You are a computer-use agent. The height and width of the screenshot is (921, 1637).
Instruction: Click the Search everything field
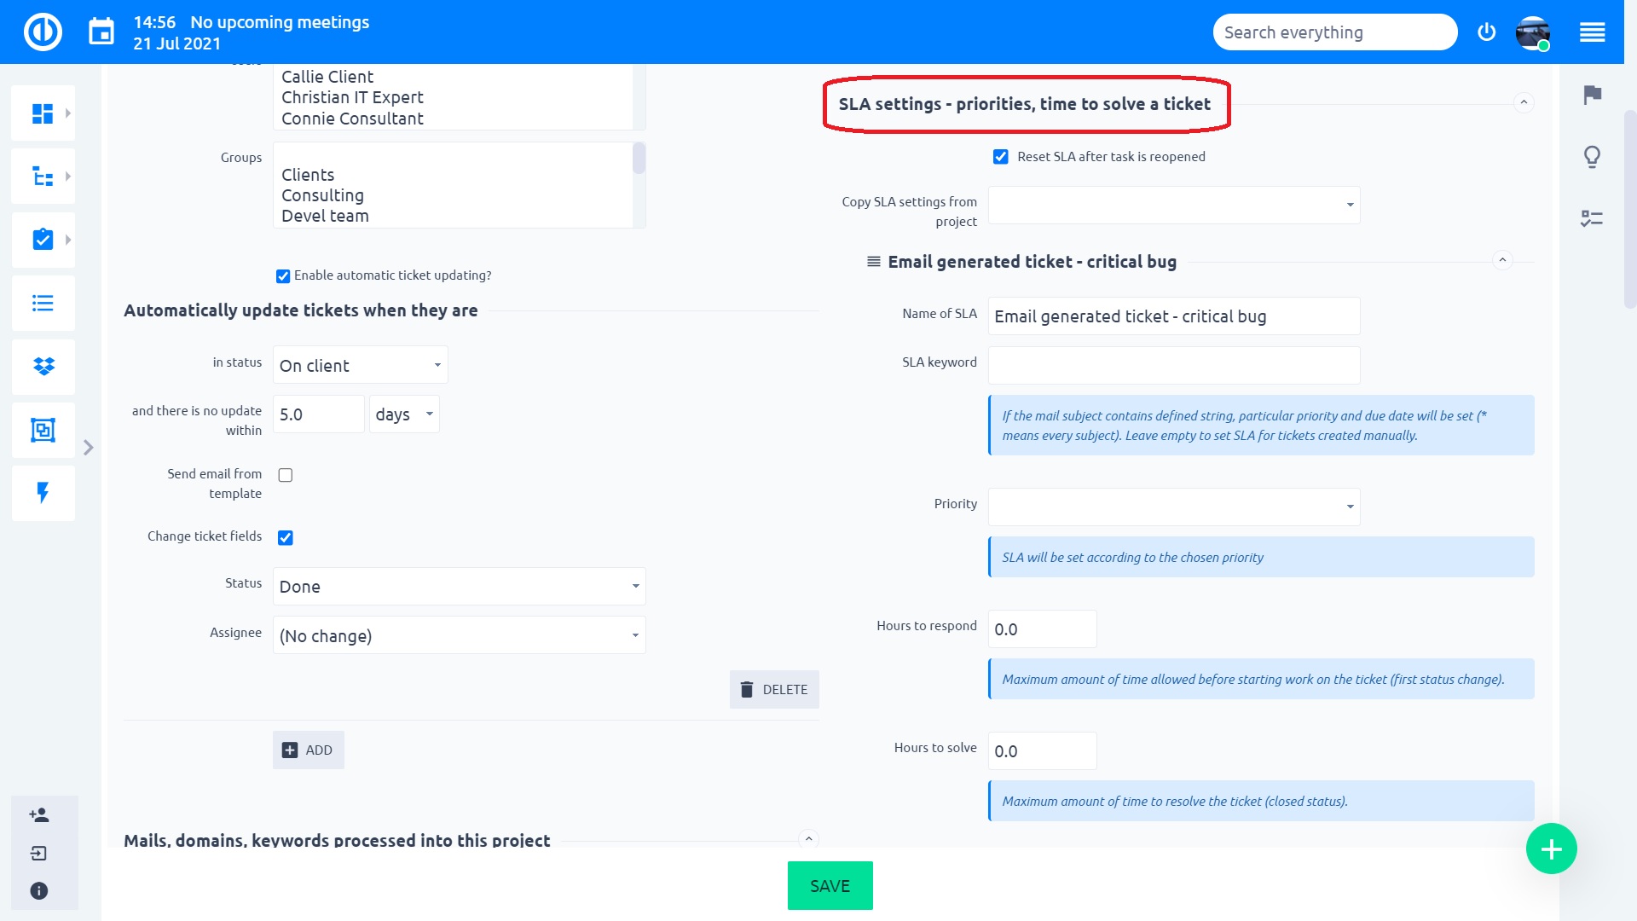[1335, 32]
